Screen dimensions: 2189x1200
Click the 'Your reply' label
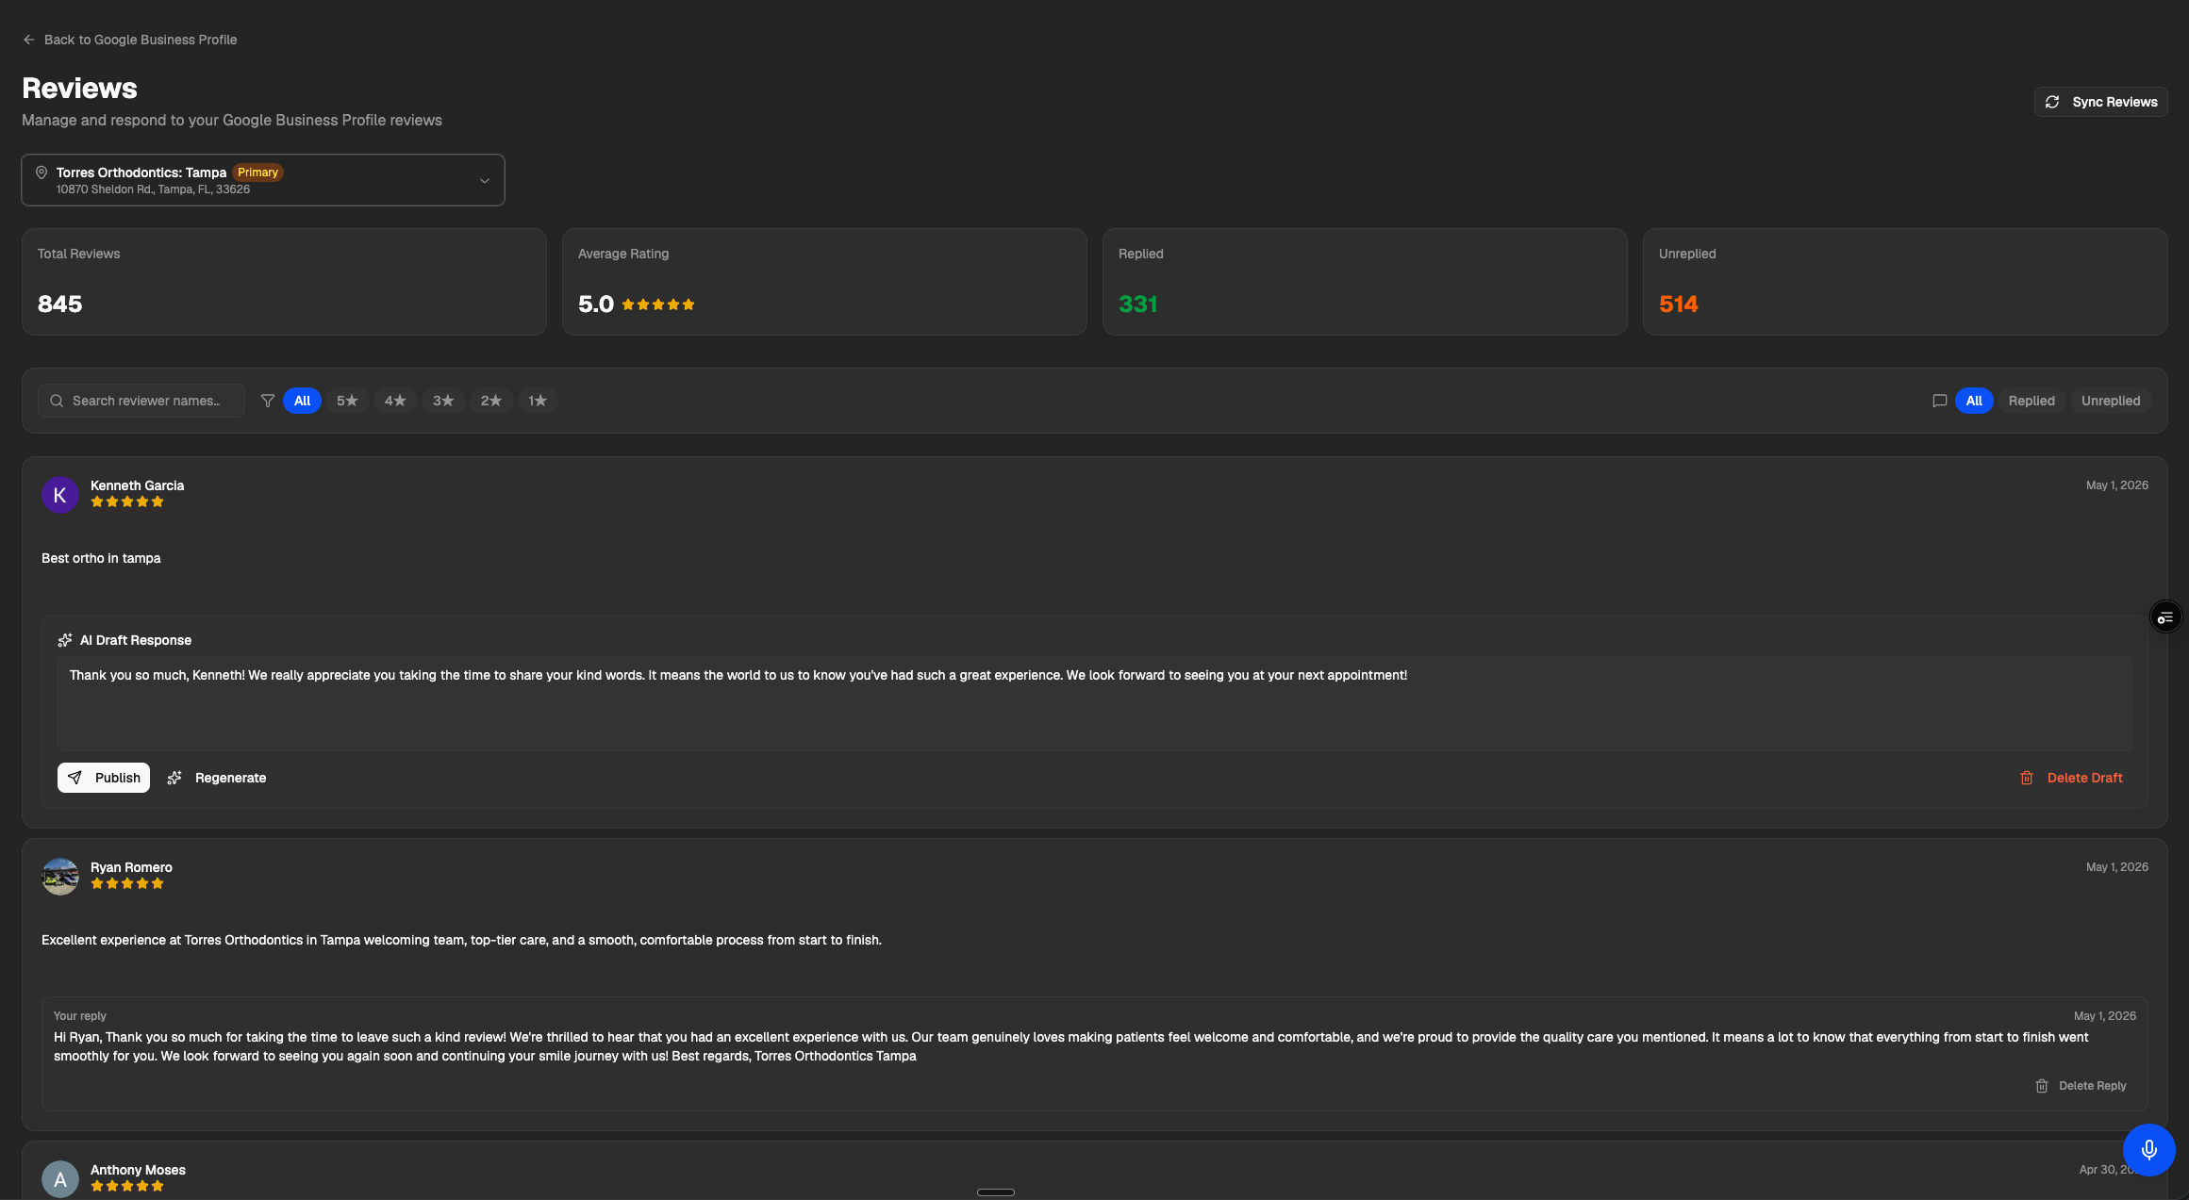[80, 1016]
